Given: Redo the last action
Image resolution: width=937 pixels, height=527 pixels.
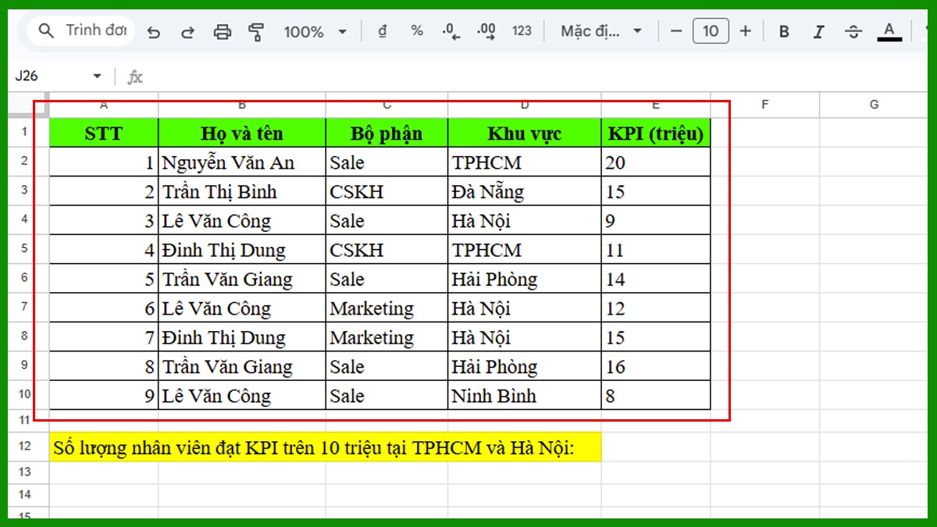Looking at the screenshot, I should coord(188,31).
